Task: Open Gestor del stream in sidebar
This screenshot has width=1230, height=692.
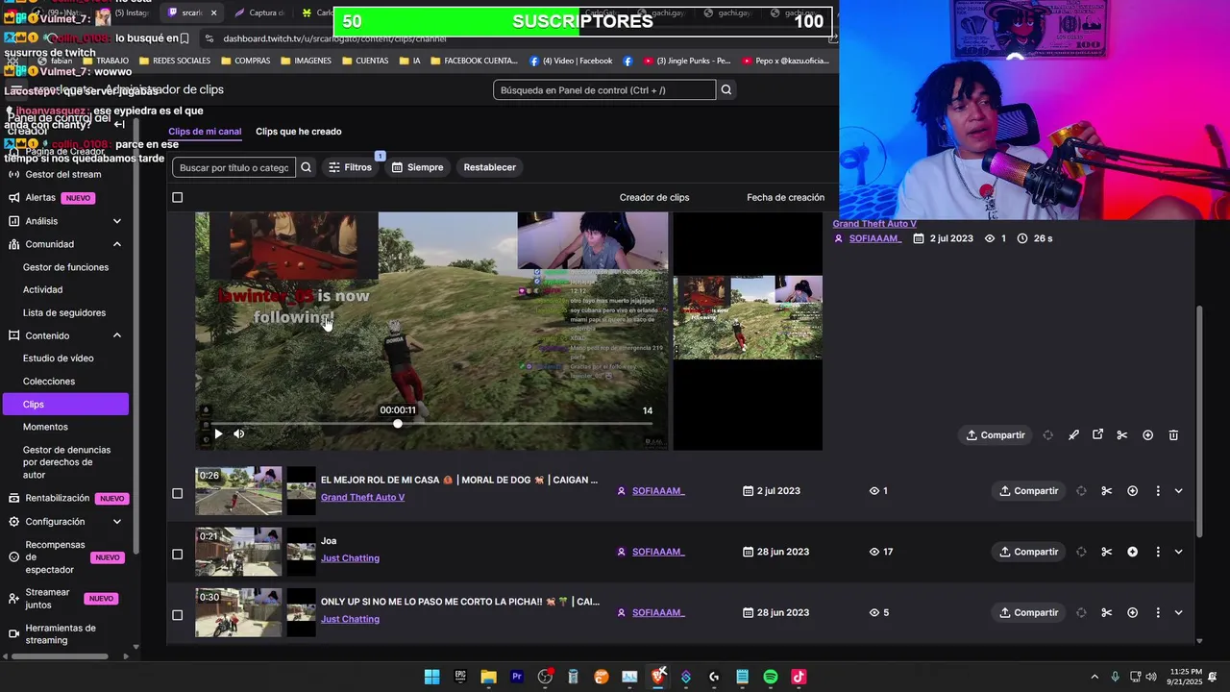Action: (x=62, y=175)
